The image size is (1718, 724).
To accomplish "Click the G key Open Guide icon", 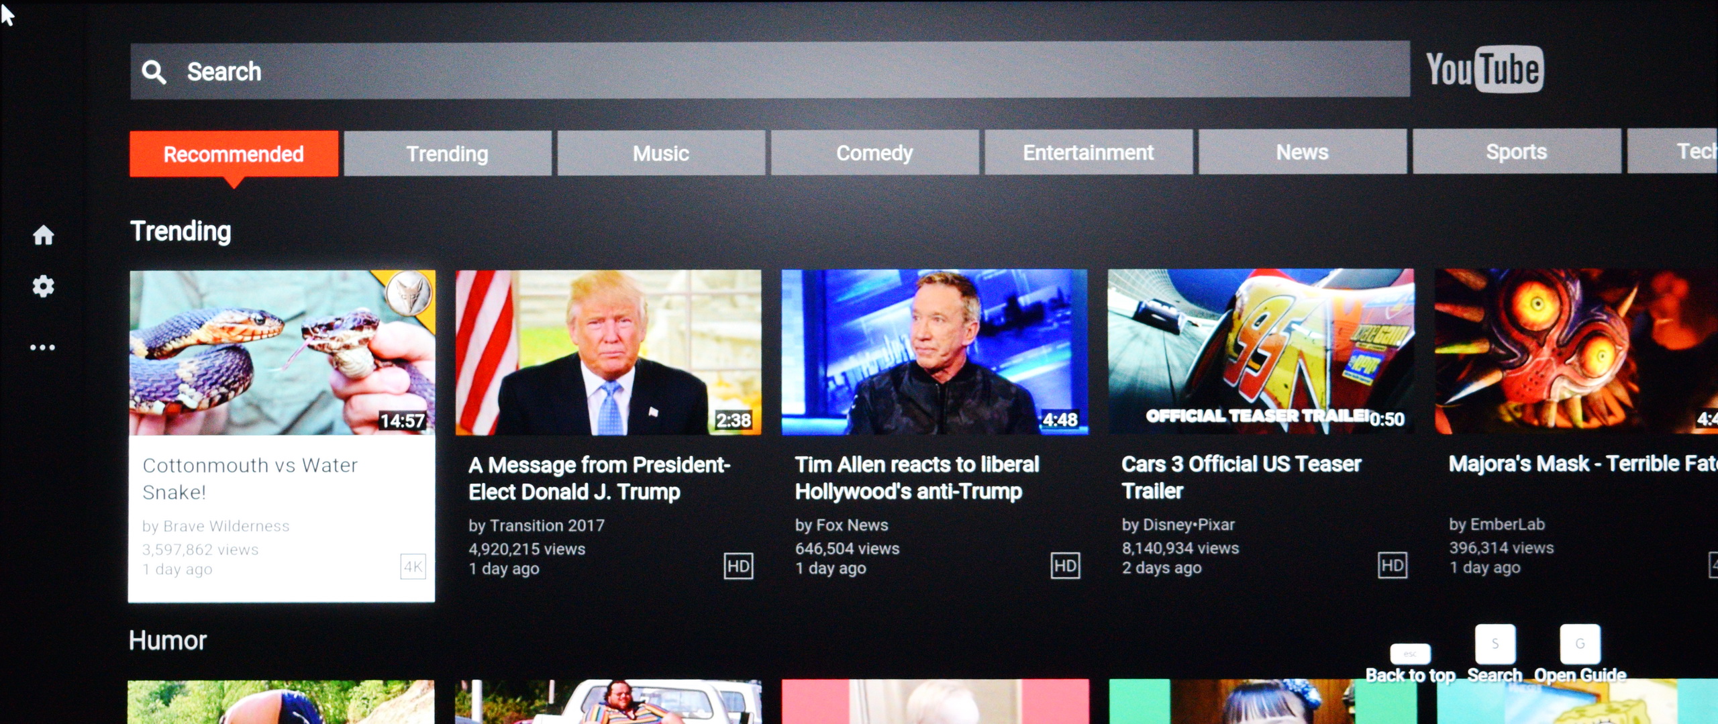I will click(1580, 643).
